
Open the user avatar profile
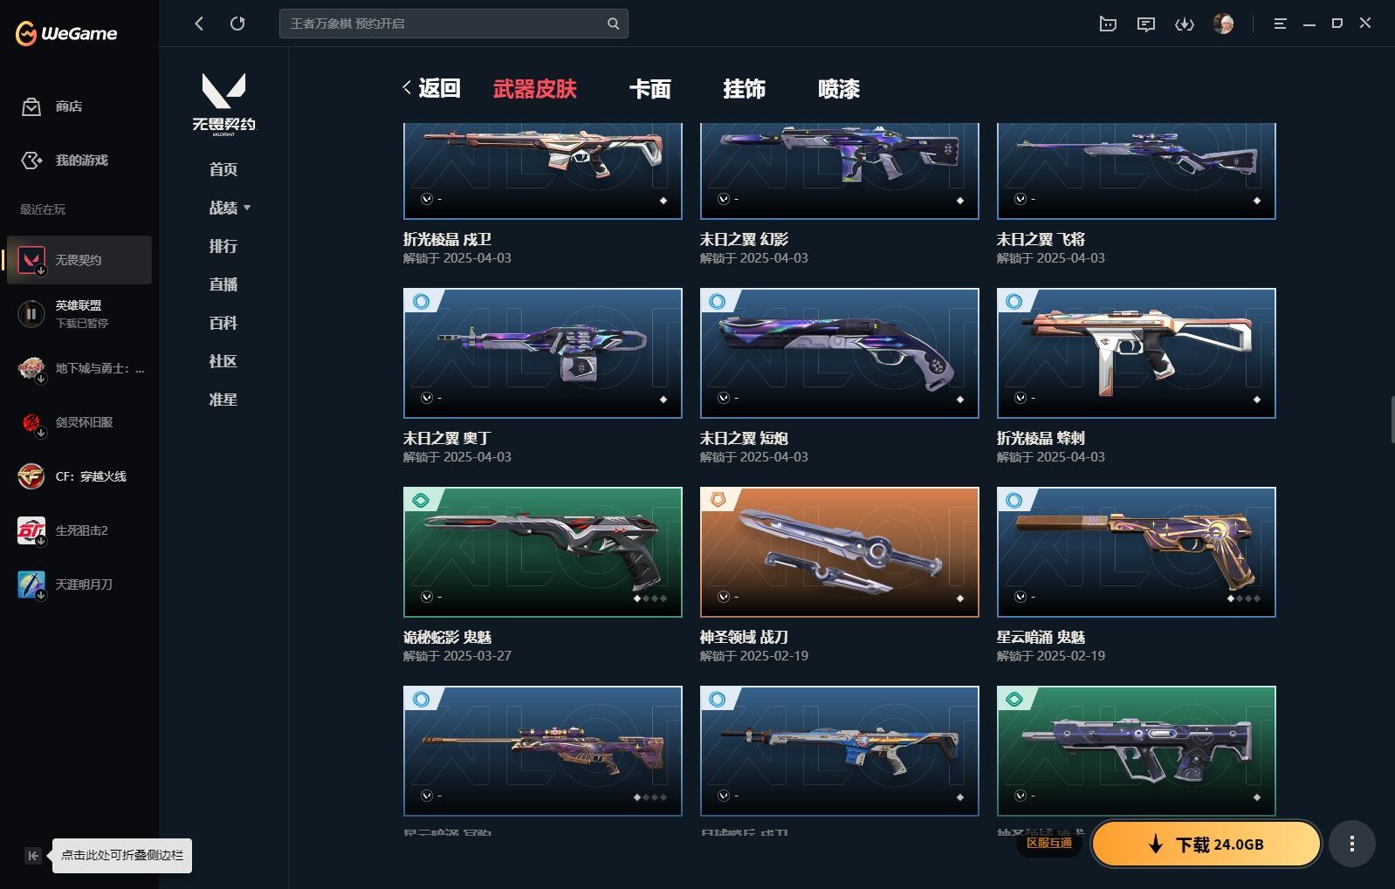pos(1223,24)
